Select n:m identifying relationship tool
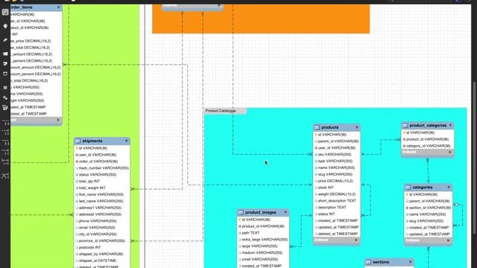The width and height of the screenshot is (477, 268). 5,162
